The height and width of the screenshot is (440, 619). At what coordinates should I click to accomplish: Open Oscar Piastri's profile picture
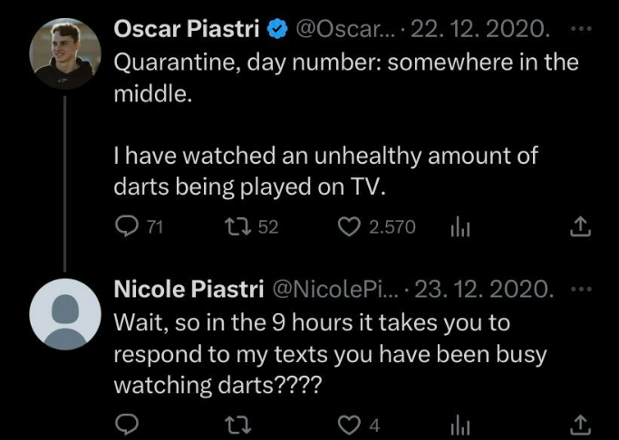65,53
